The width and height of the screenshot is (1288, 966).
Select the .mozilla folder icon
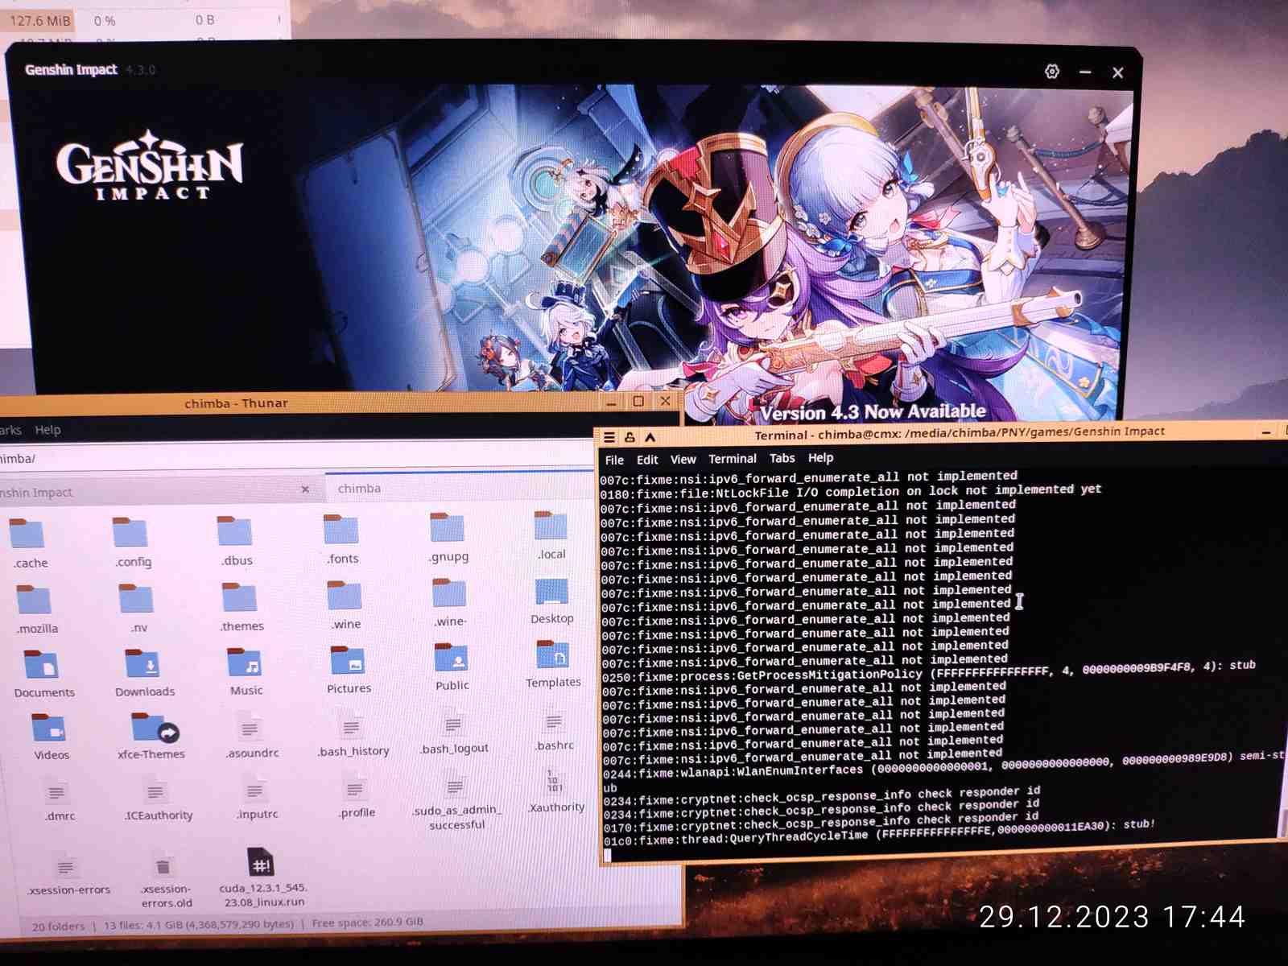click(x=35, y=600)
